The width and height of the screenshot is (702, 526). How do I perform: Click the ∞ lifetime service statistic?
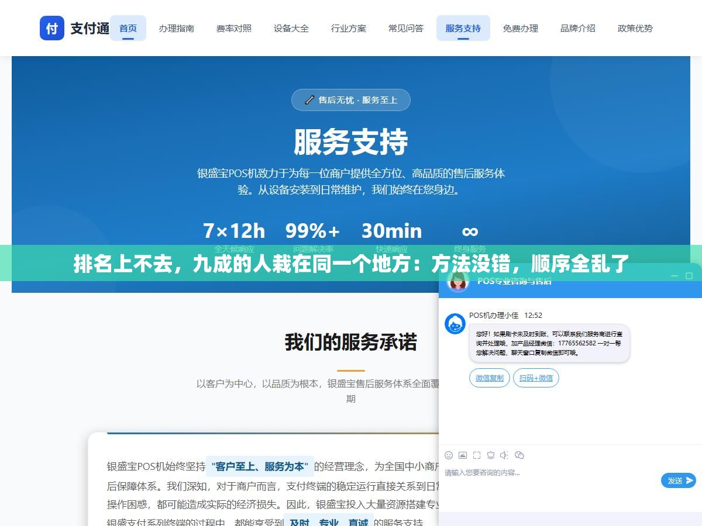click(x=470, y=231)
